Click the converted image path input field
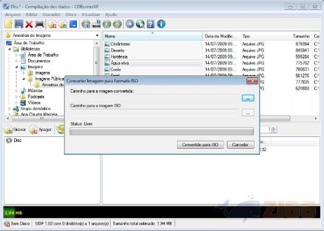 coord(154,98)
